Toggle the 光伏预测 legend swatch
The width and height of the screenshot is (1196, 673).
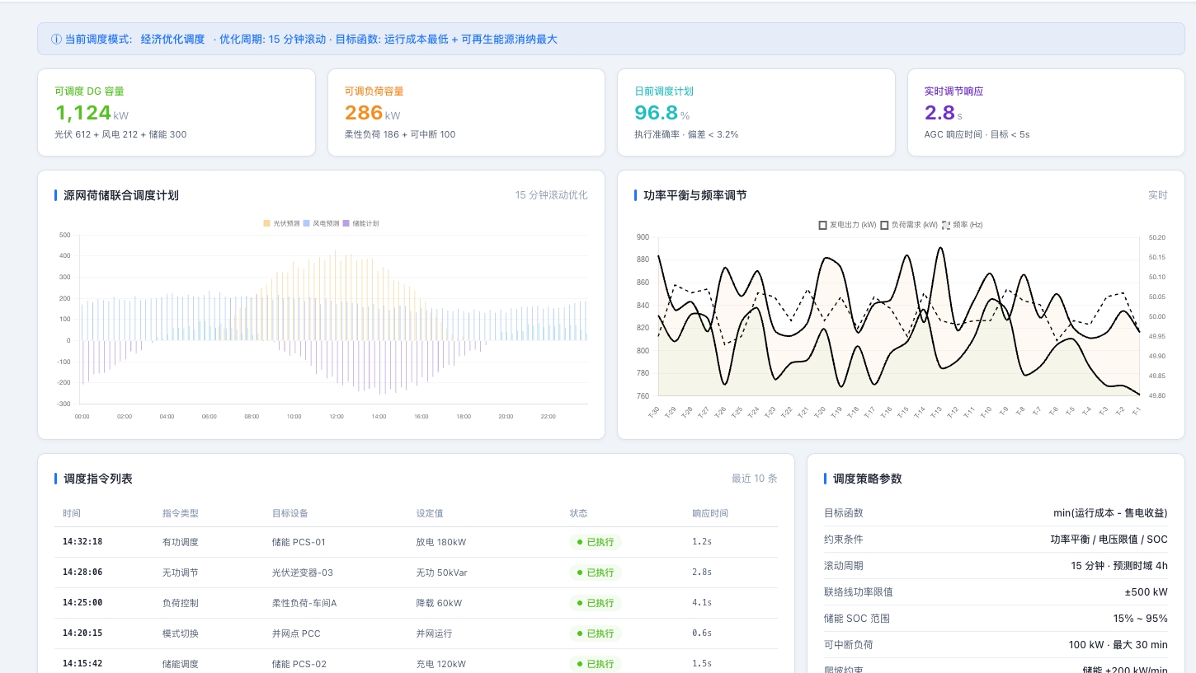coord(267,223)
